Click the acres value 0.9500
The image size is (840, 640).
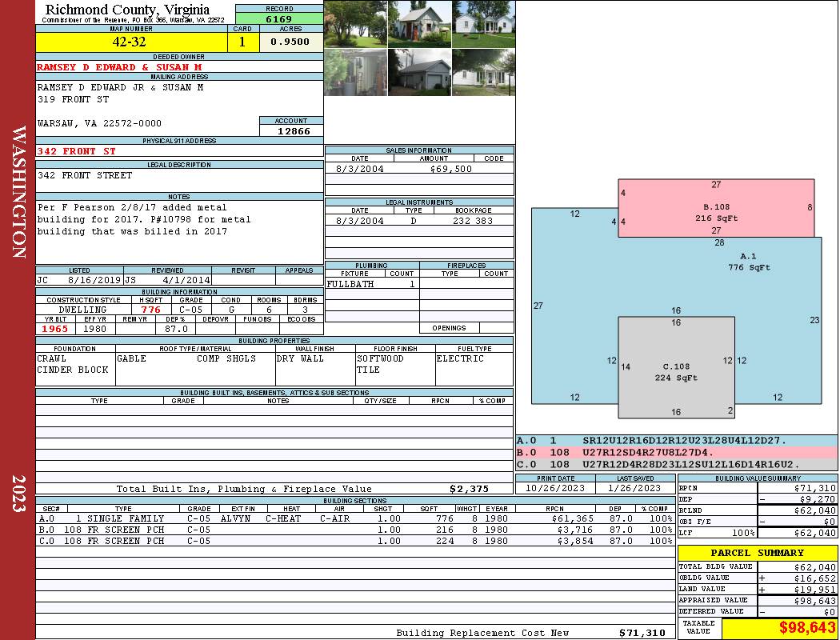tap(290, 42)
